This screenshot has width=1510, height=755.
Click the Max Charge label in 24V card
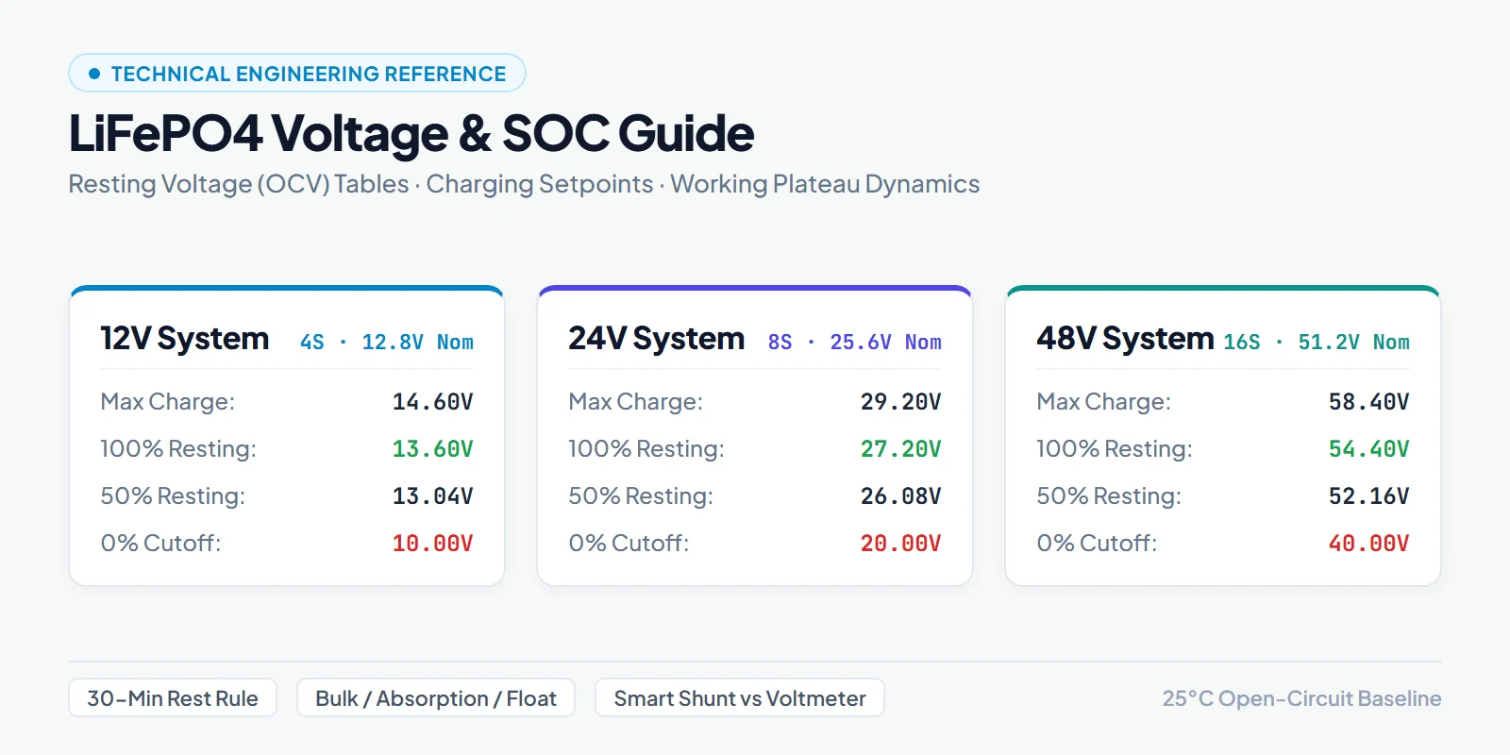pos(636,402)
